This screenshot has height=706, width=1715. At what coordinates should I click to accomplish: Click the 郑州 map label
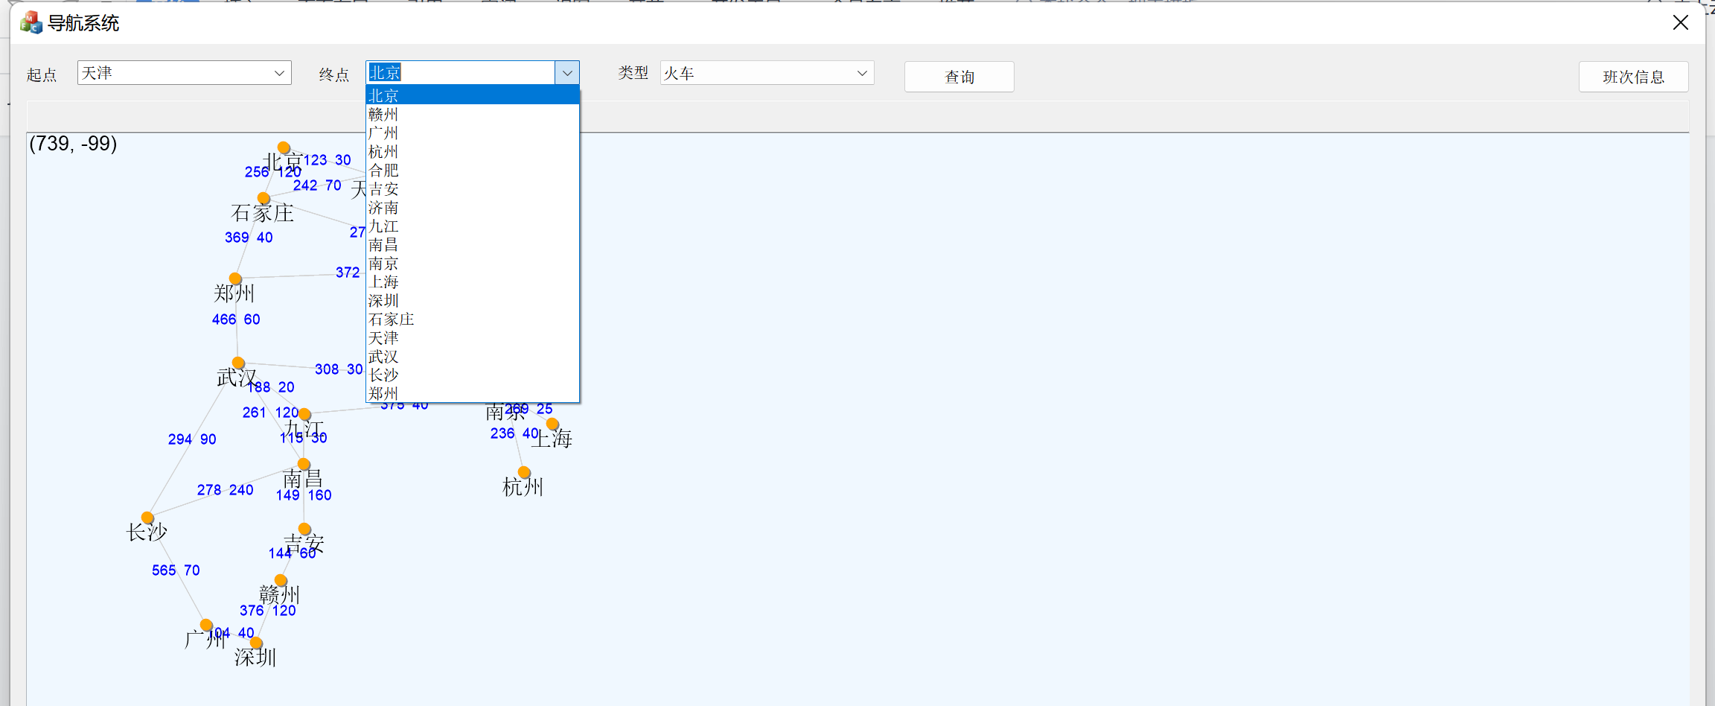pyautogui.click(x=234, y=293)
